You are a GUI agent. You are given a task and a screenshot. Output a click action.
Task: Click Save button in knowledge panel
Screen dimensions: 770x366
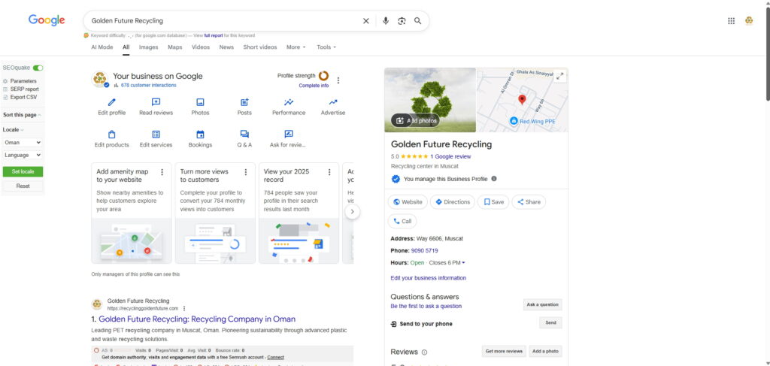493,202
